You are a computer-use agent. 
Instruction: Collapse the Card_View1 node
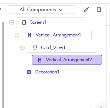pyautogui.click(x=22, y=48)
